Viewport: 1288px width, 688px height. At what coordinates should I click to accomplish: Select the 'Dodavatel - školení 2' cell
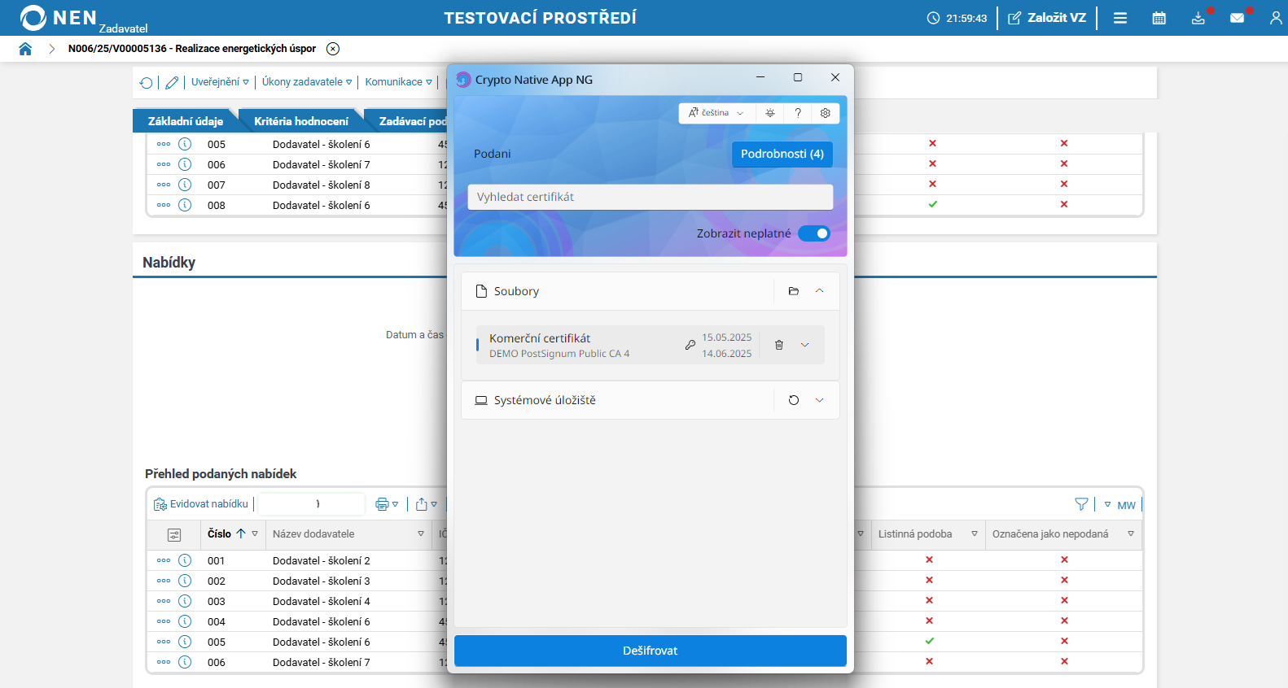click(x=322, y=560)
